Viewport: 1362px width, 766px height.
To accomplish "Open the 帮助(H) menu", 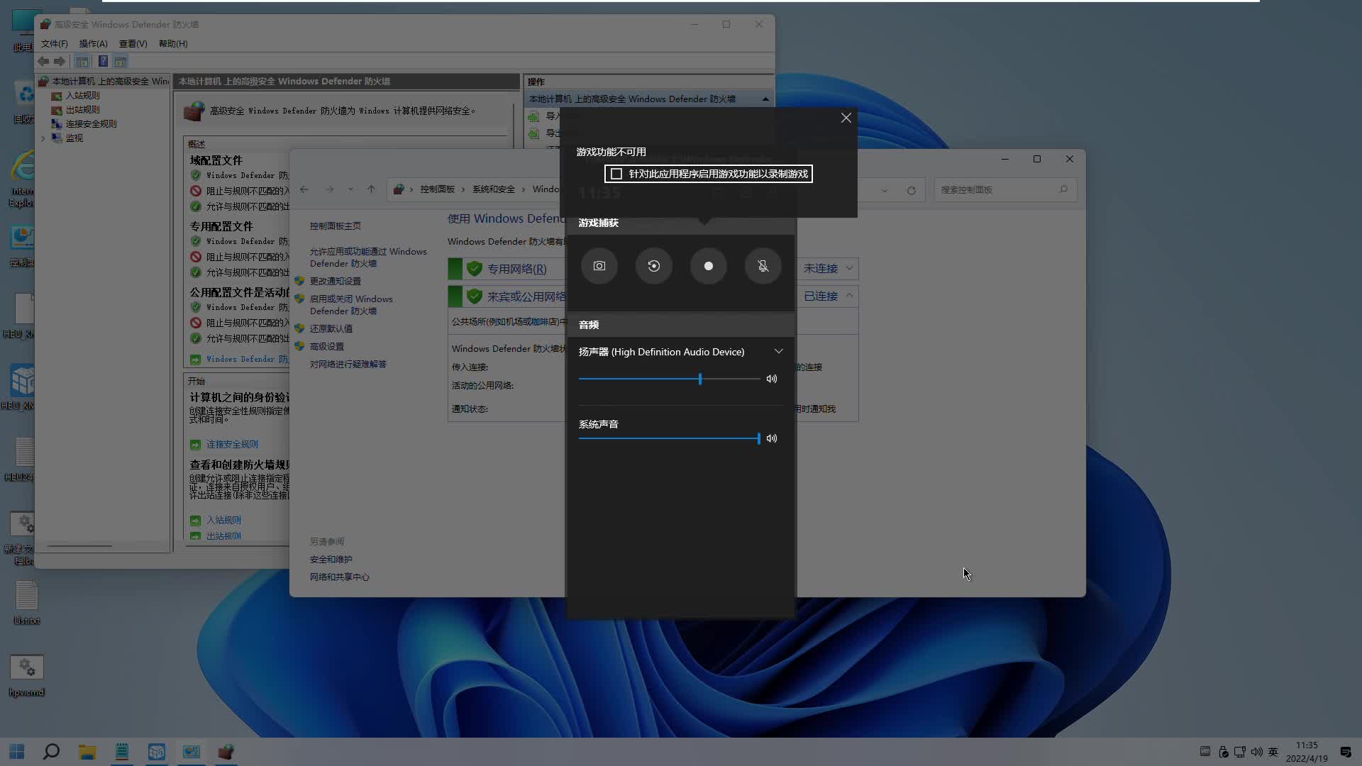I will click(x=173, y=44).
